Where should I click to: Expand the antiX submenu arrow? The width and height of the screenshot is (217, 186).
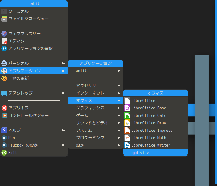tap(119, 71)
